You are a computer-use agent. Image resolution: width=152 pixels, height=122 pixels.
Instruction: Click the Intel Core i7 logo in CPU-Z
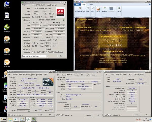pos(48,82)
